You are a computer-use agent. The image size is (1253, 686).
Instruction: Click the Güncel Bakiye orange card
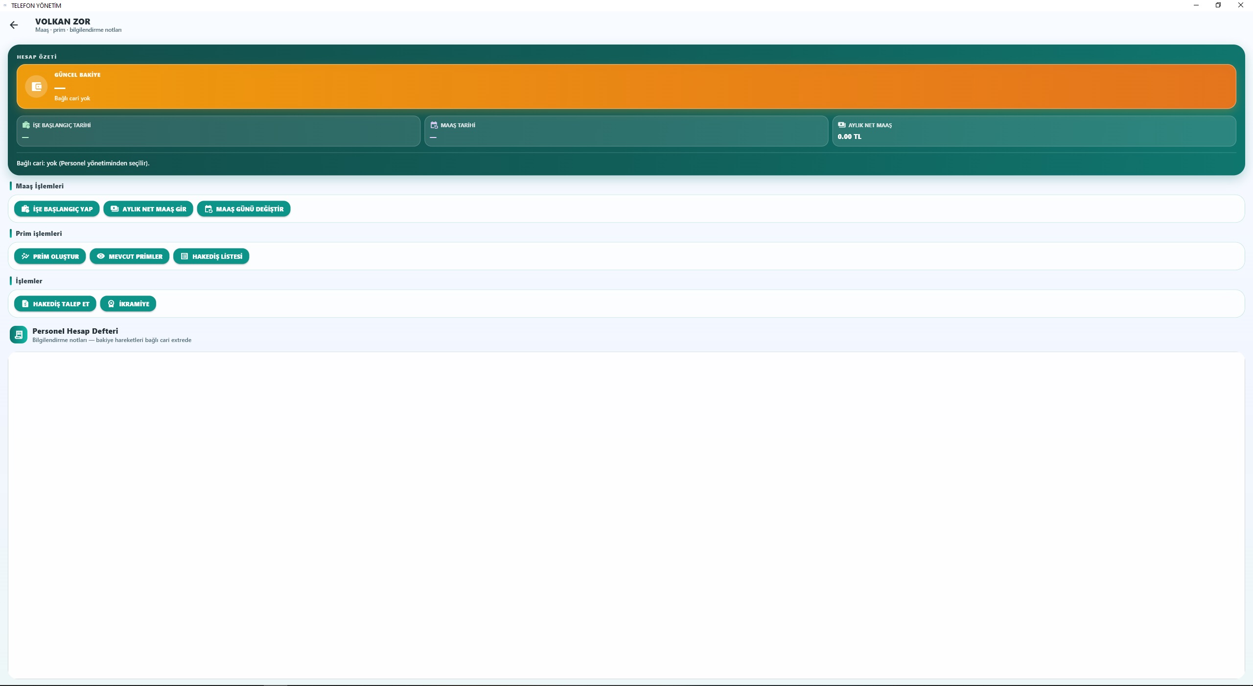[626, 87]
